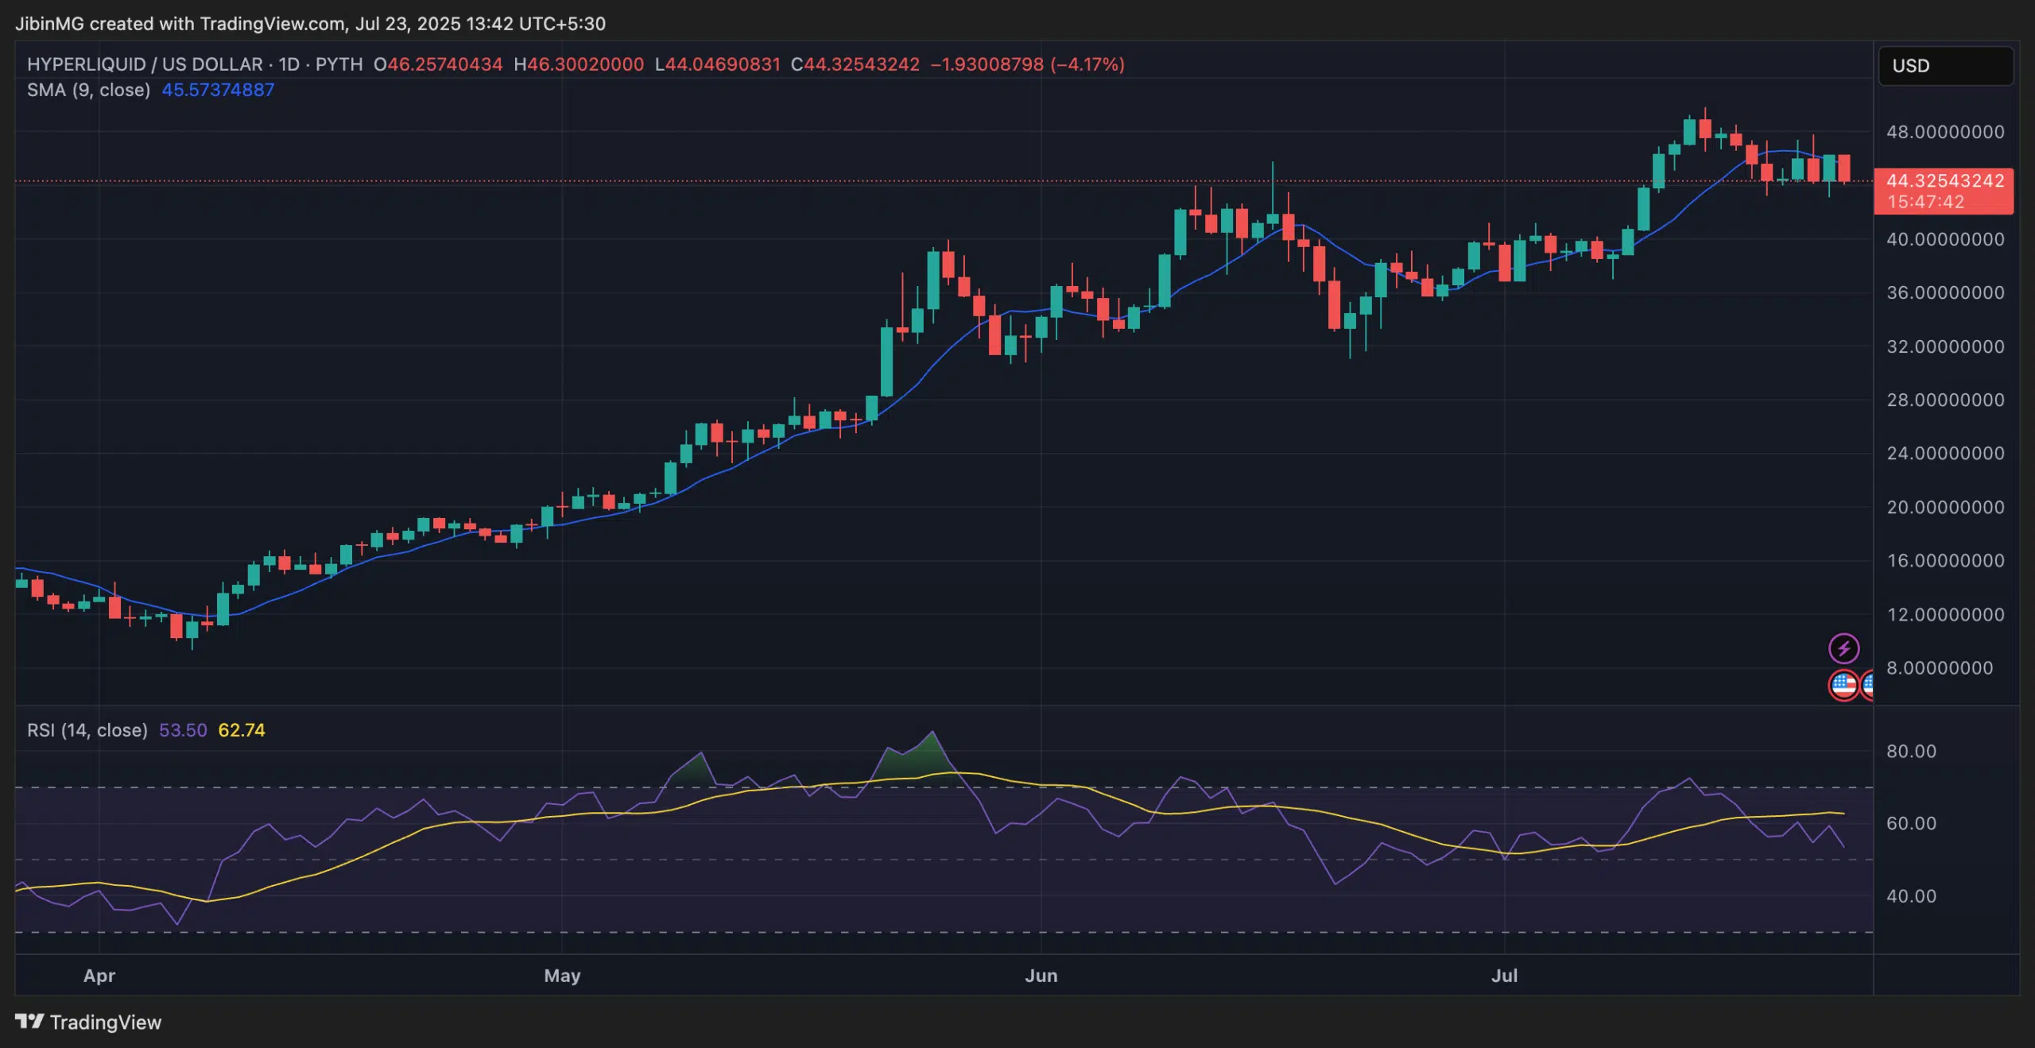Click the high price H46.30020000
The image size is (2035, 1048).
click(x=579, y=64)
